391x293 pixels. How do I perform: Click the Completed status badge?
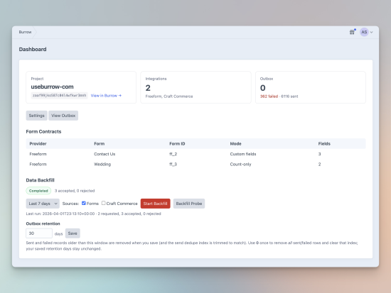pyautogui.click(x=38, y=191)
